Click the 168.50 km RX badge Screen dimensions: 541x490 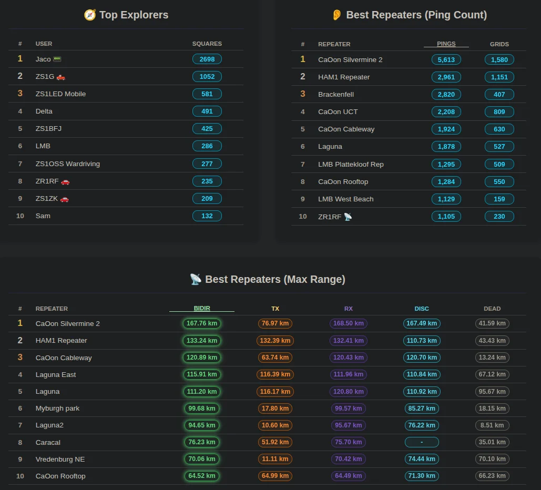pyautogui.click(x=349, y=323)
